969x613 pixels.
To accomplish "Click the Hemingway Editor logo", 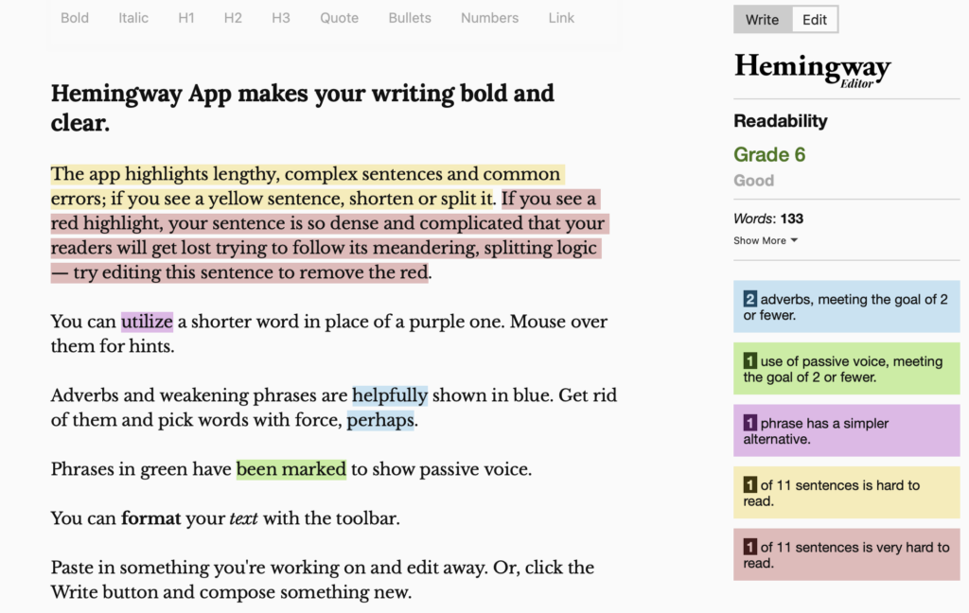I will pos(812,69).
